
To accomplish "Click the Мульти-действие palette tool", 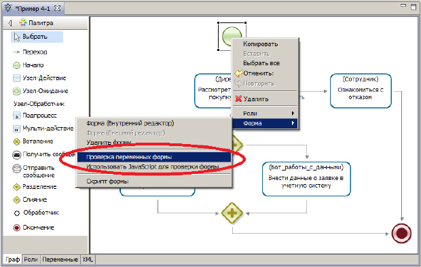I will [x=43, y=128].
